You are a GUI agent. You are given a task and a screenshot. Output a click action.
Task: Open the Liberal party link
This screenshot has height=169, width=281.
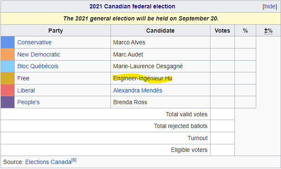[x=26, y=90]
